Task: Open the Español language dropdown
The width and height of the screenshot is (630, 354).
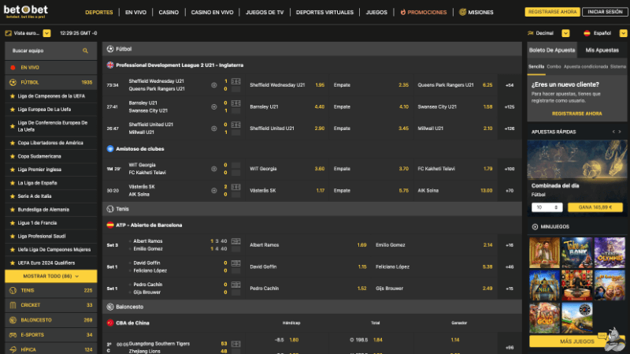Action: 623,33
